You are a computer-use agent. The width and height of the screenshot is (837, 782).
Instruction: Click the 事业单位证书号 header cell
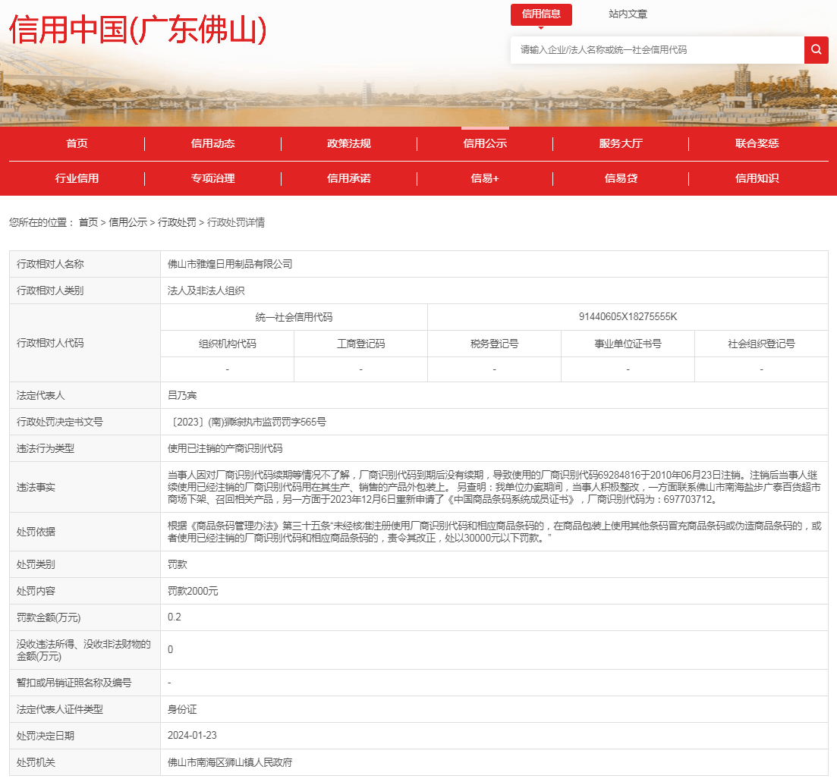628,344
